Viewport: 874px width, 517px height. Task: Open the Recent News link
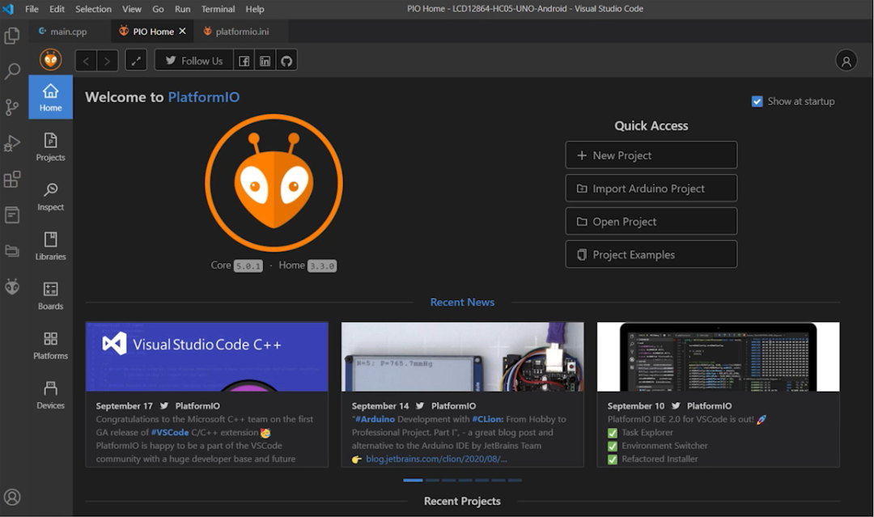coord(462,303)
